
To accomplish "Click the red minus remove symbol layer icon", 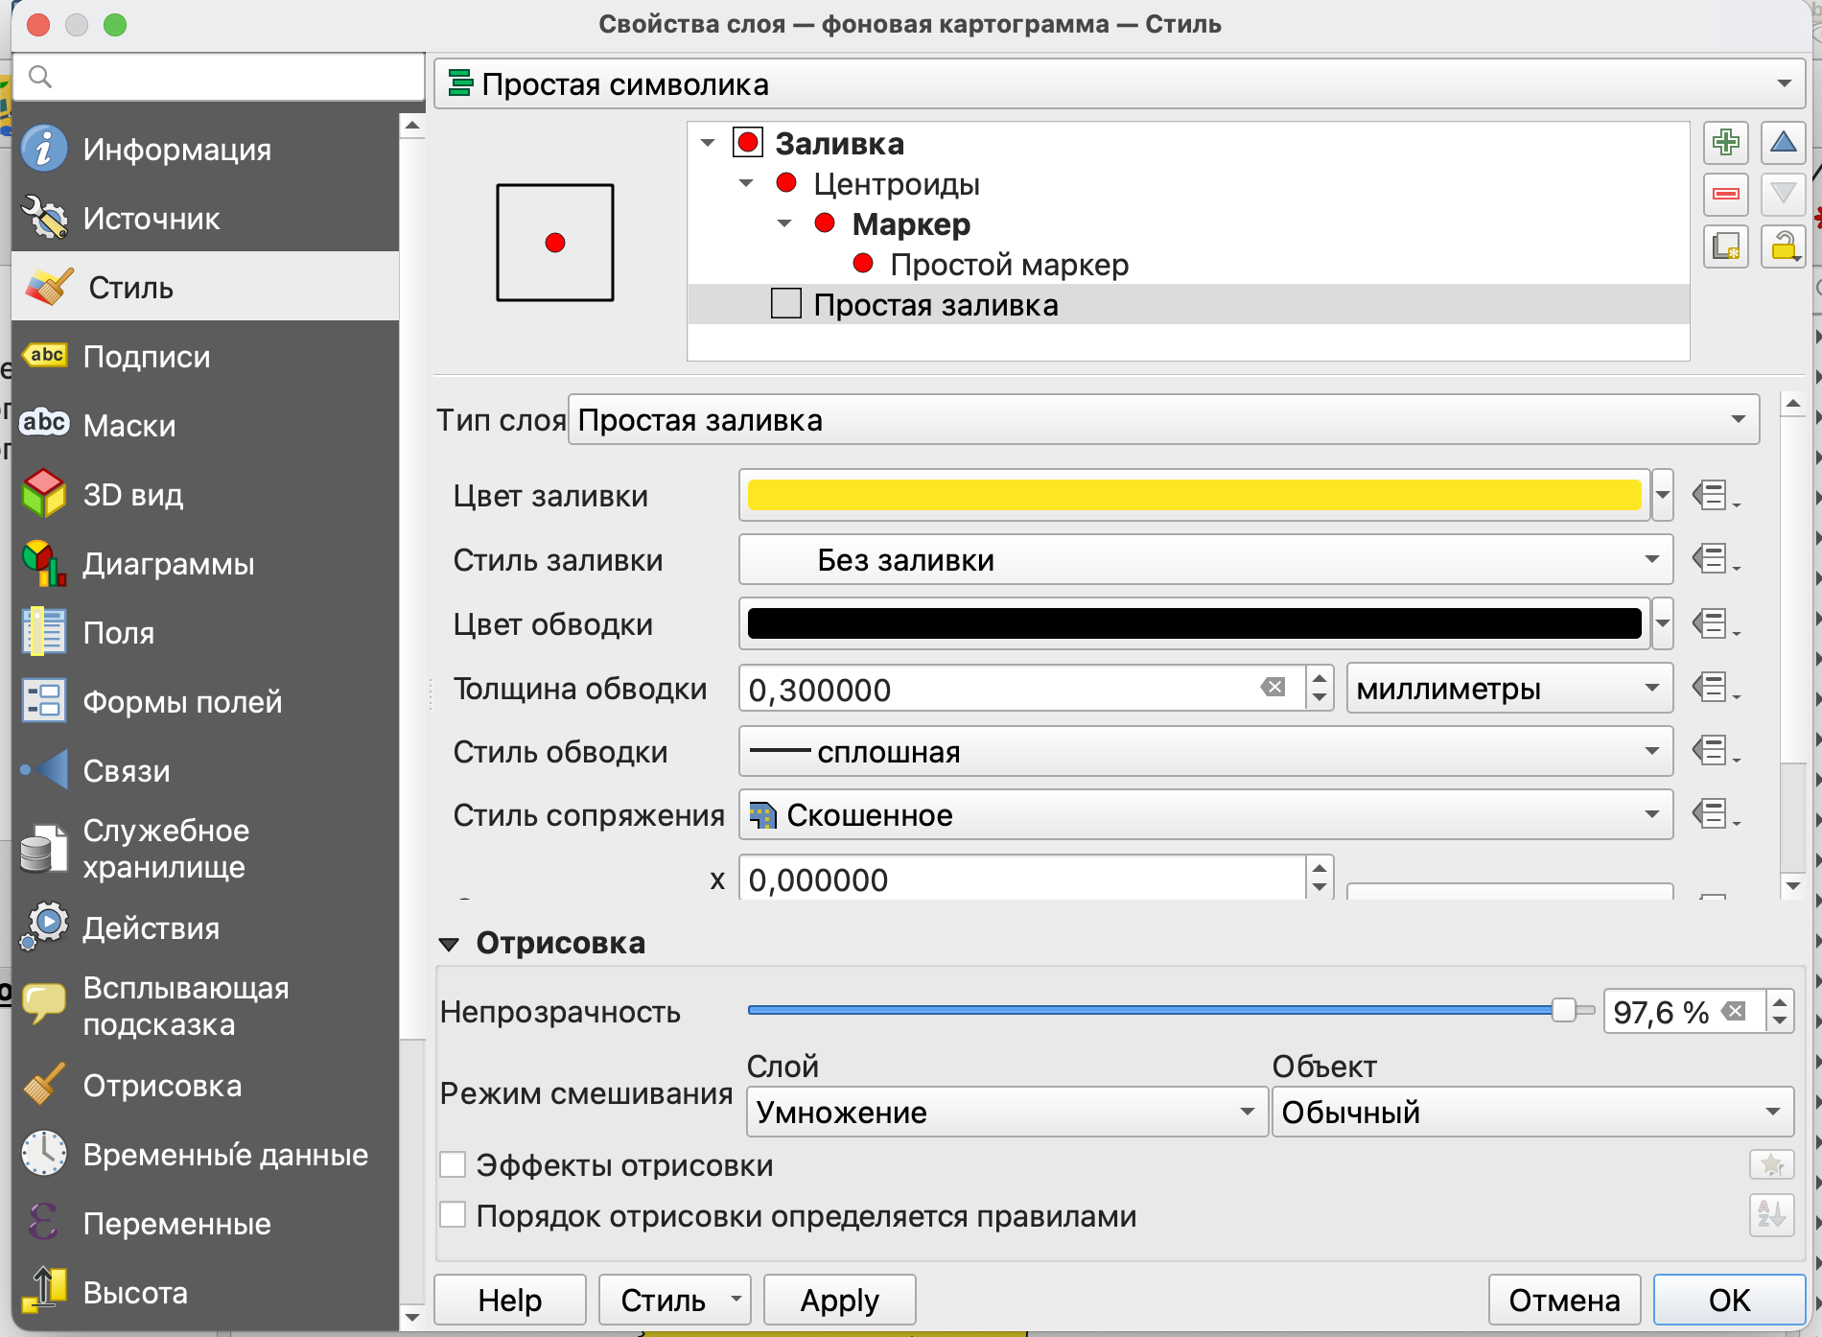I will 1725,195.
